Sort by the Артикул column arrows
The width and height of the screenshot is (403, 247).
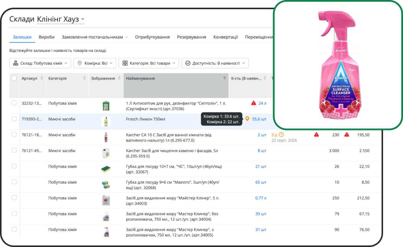[42, 78]
